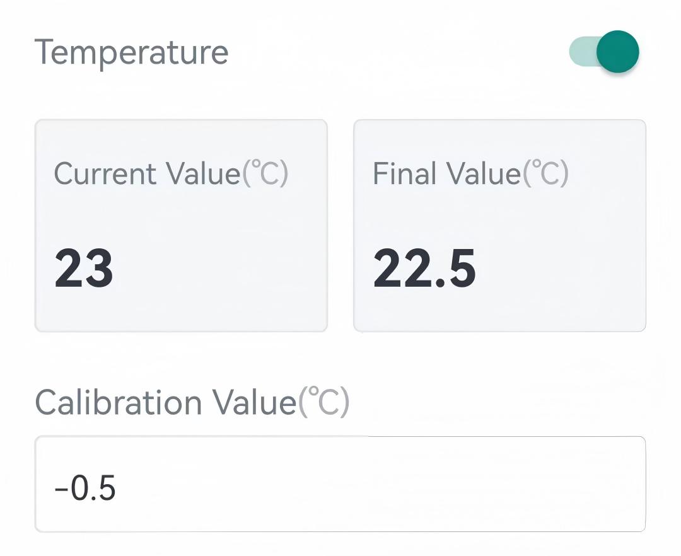Click the green knob of the Temperature switch
This screenshot has height=556, width=681.
(x=617, y=52)
